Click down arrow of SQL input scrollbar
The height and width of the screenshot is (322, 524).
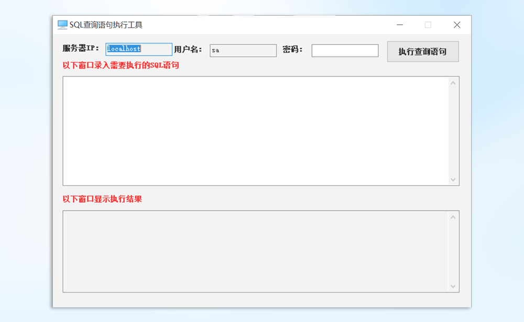(453, 180)
